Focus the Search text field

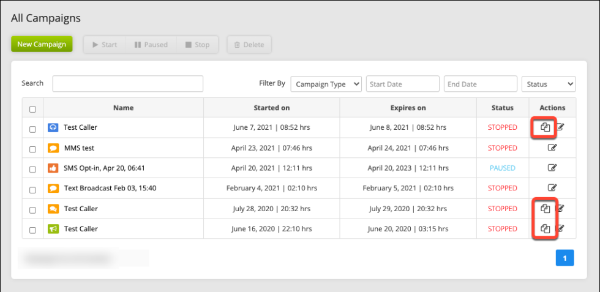point(127,84)
